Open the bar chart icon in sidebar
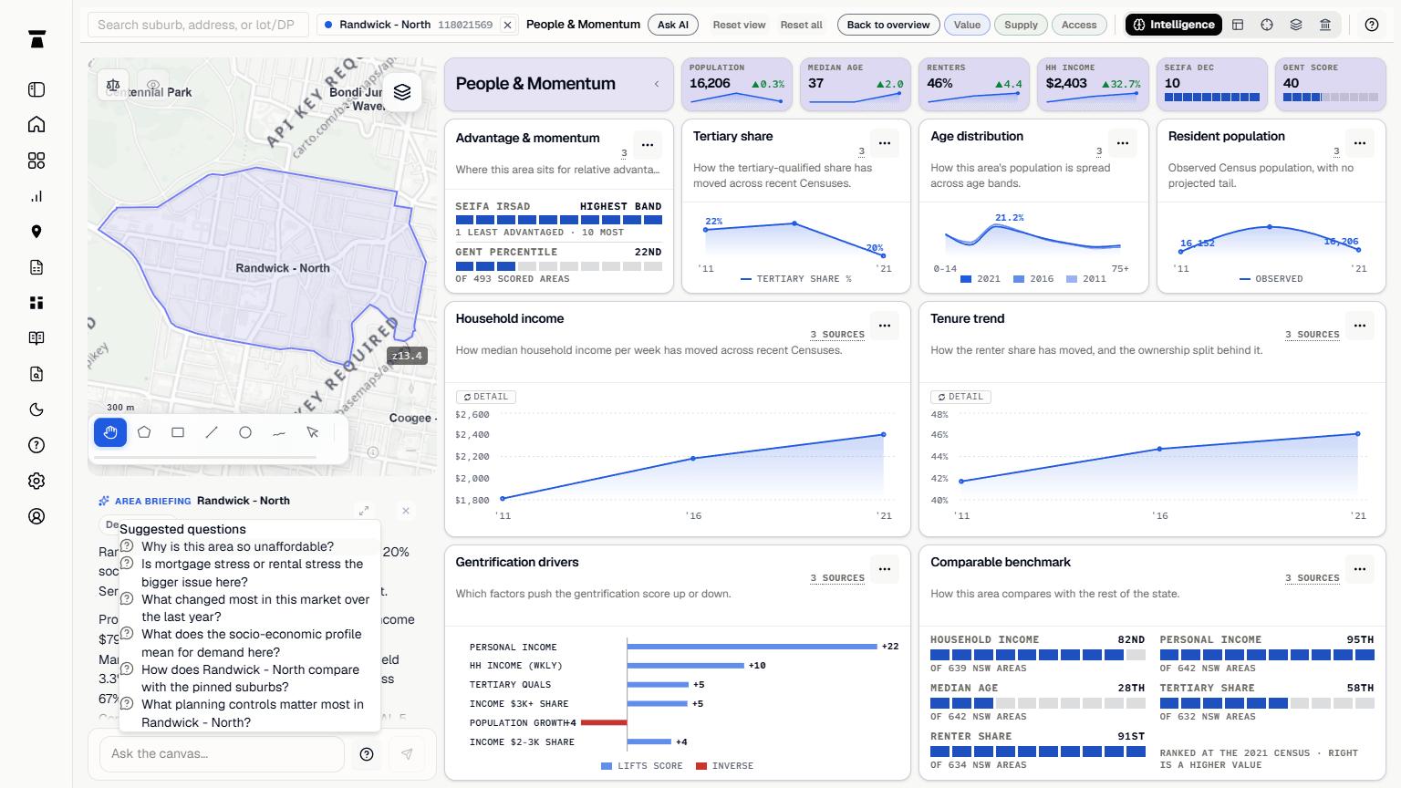Viewport: 1401px width, 788px height. (36, 196)
